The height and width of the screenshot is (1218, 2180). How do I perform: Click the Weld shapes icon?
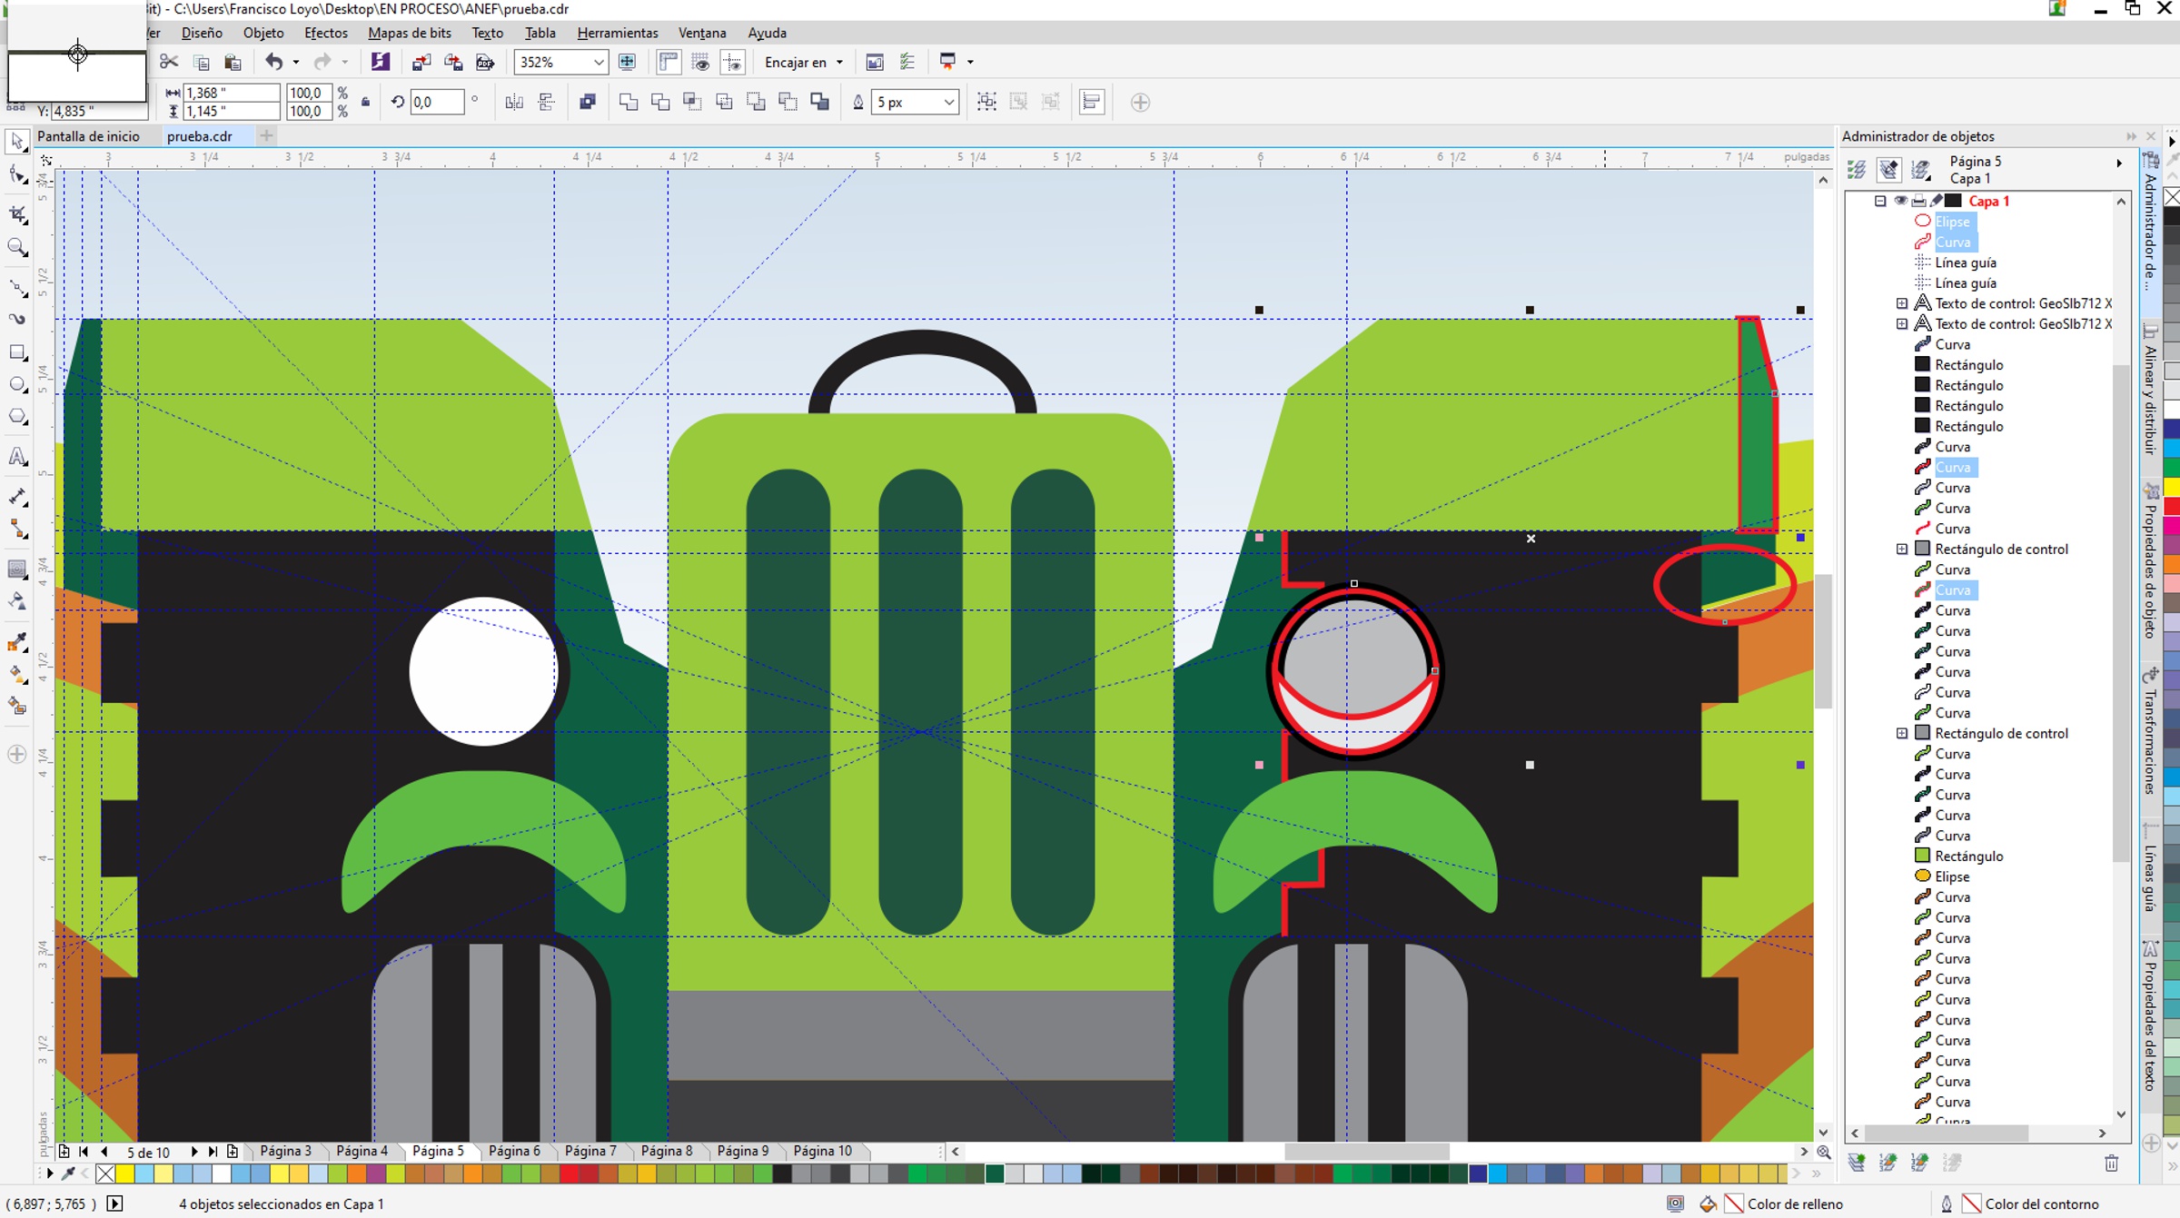pyautogui.click(x=628, y=102)
